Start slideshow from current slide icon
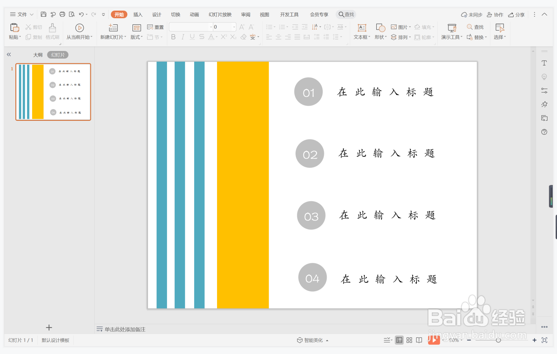 tap(79, 28)
